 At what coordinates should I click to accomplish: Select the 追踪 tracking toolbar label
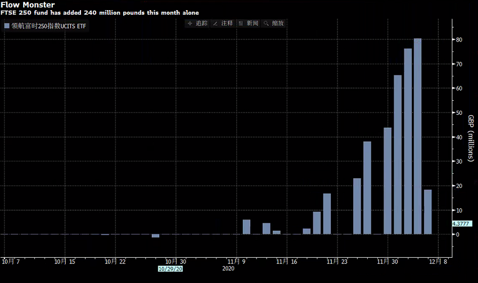201,24
